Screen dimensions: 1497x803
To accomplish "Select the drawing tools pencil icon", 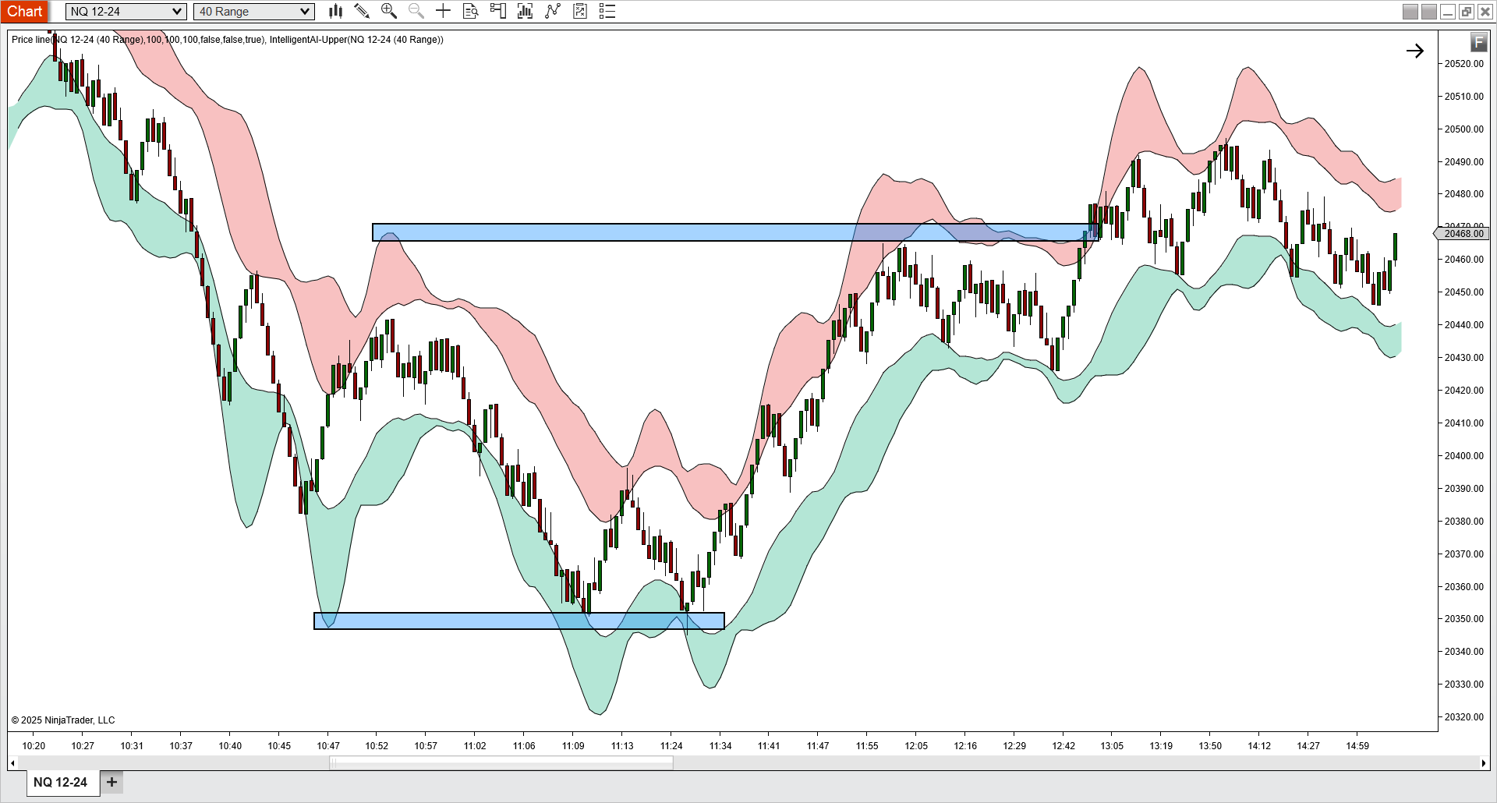I will point(362,11).
